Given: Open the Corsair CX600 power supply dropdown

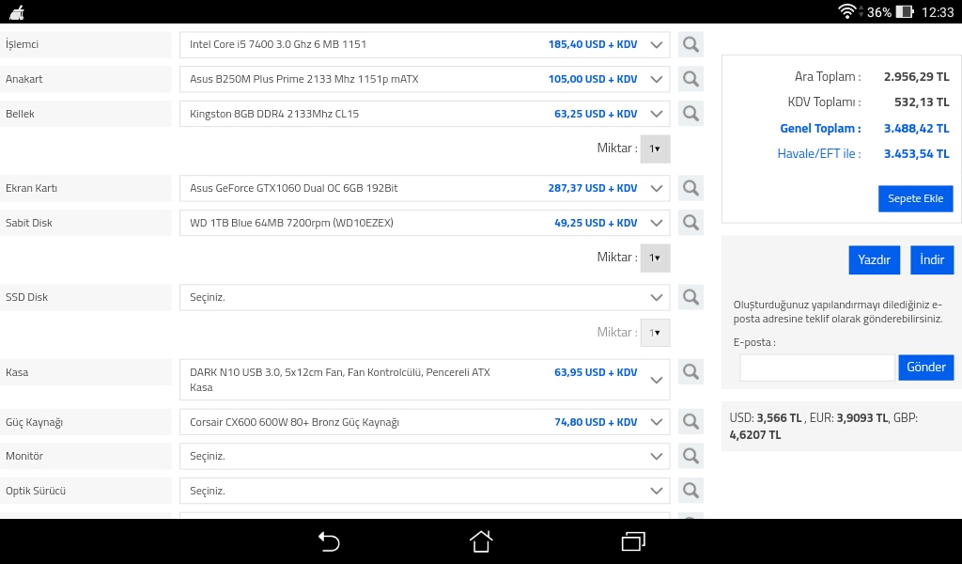Looking at the screenshot, I should (x=425, y=422).
